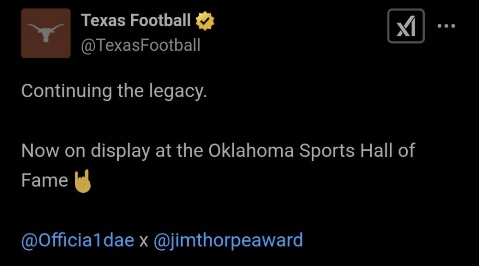Click the Texas Longhorns profile avatar
Image resolution: width=479 pixels, height=266 pixels.
coord(46,33)
